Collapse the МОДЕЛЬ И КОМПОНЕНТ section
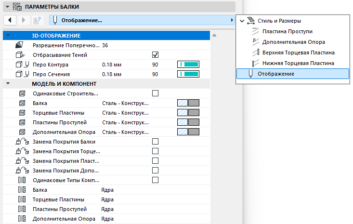Screen dimensions: 353x224 (8, 83)
